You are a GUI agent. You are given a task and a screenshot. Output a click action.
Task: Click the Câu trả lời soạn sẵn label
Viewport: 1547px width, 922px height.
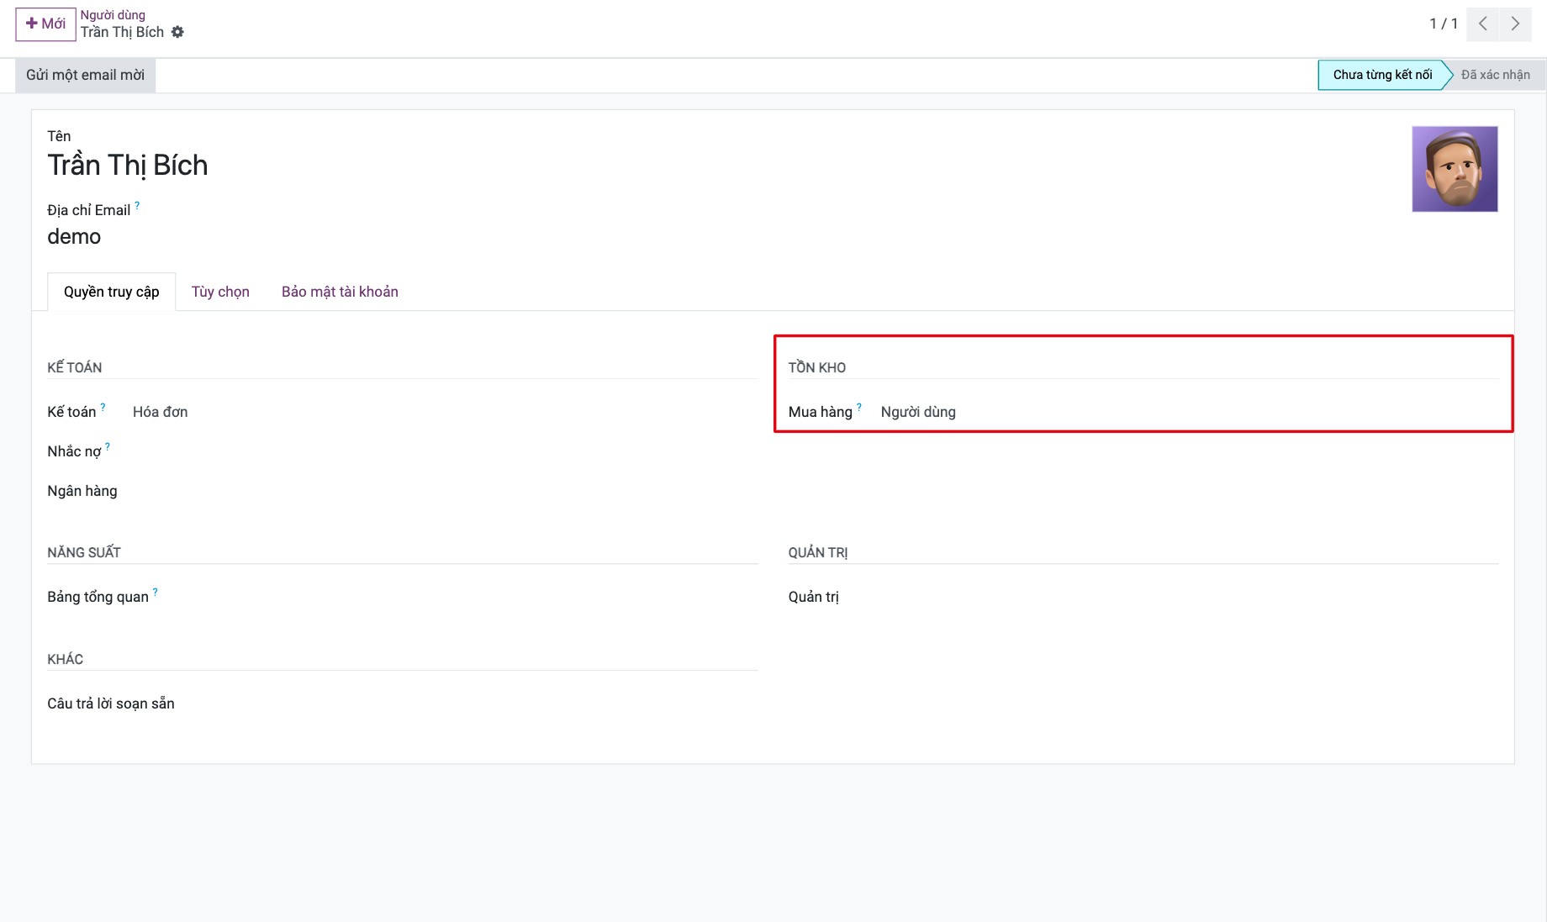coord(111,703)
